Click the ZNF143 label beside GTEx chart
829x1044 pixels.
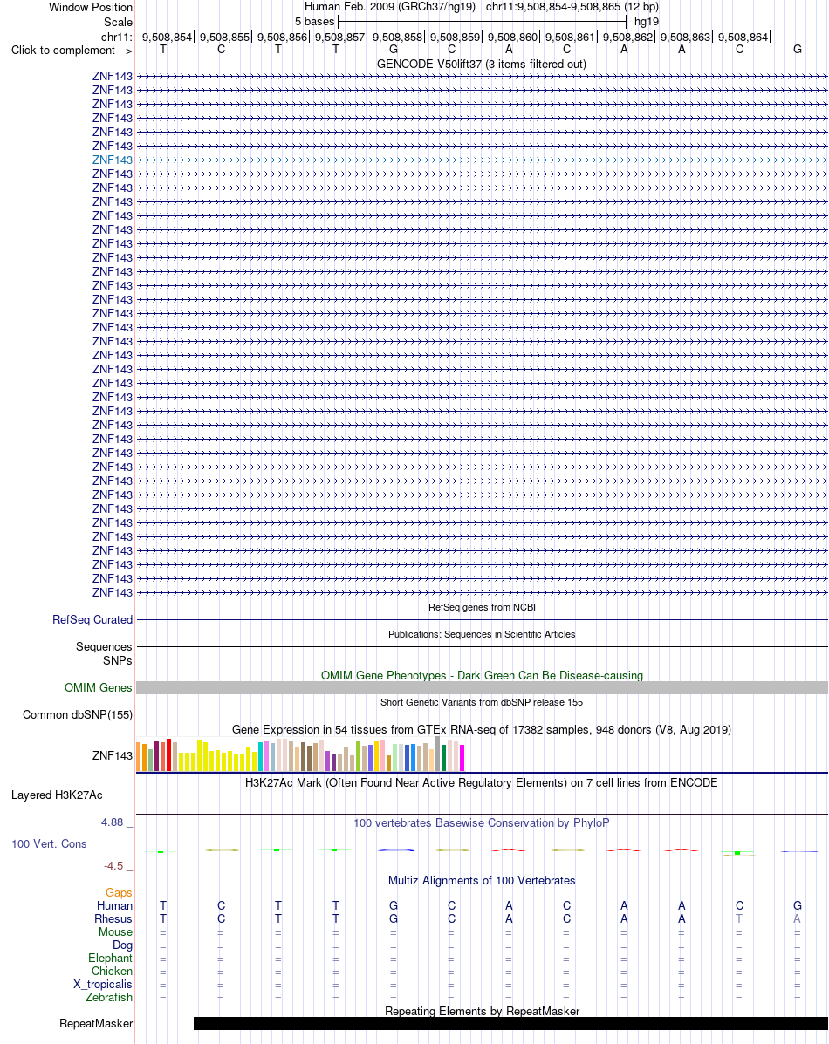click(x=113, y=755)
